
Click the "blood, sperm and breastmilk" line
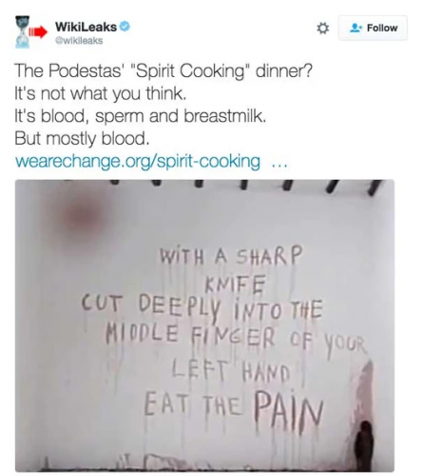coord(140,116)
